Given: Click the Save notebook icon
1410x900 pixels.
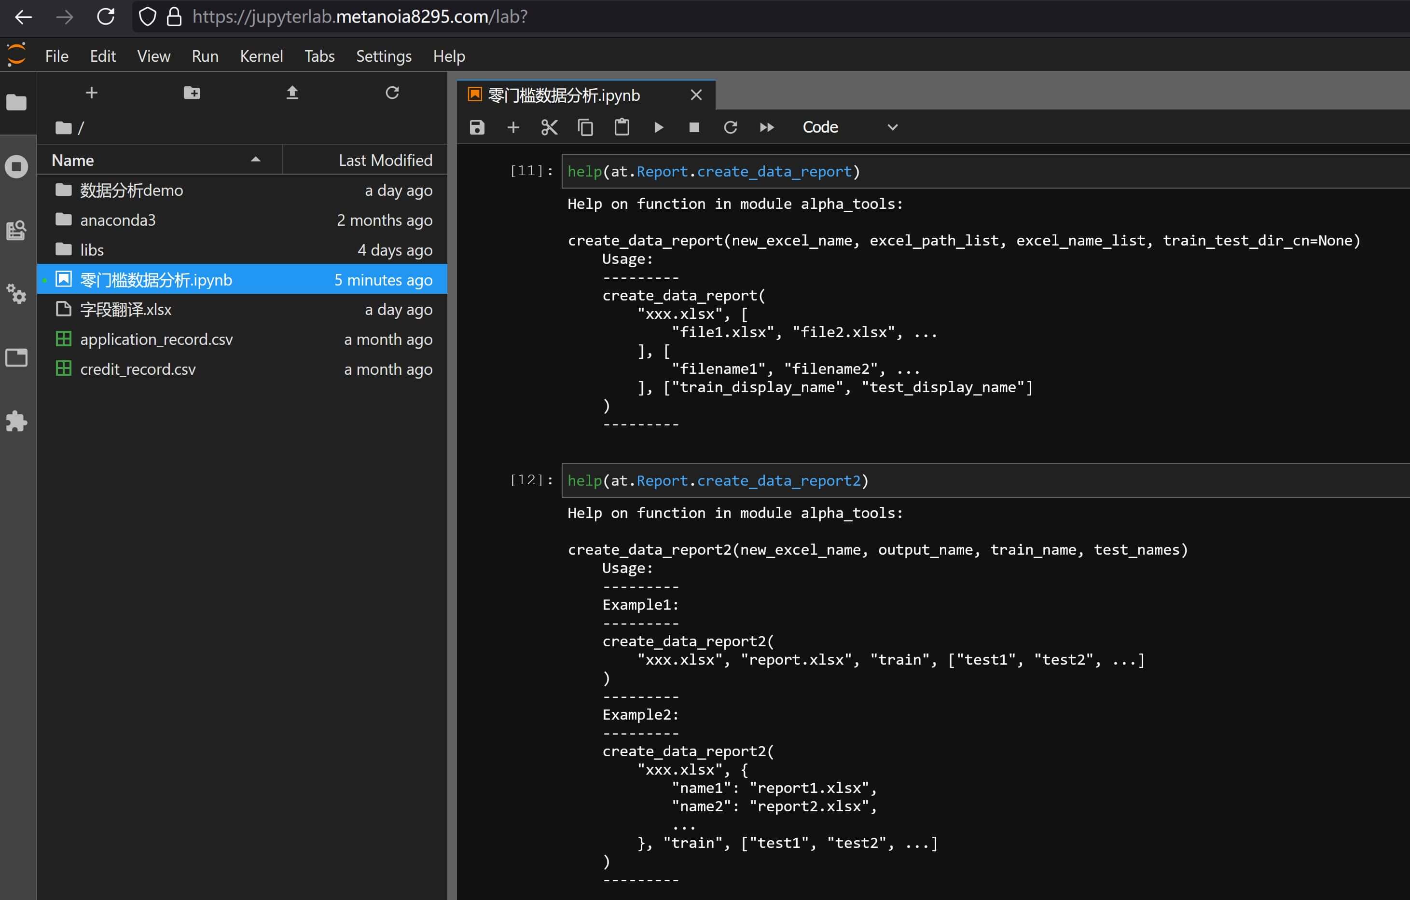Looking at the screenshot, I should tap(477, 127).
